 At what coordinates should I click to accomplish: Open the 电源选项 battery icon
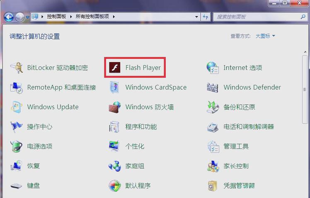point(16,146)
